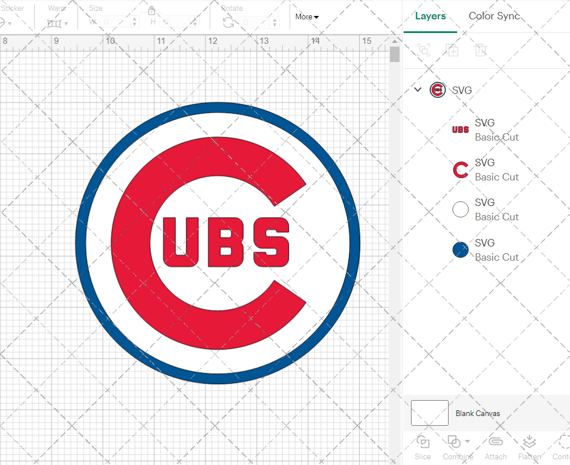Click the blue circle layer color swatch
This screenshot has height=465, width=570.
[x=460, y=250]
